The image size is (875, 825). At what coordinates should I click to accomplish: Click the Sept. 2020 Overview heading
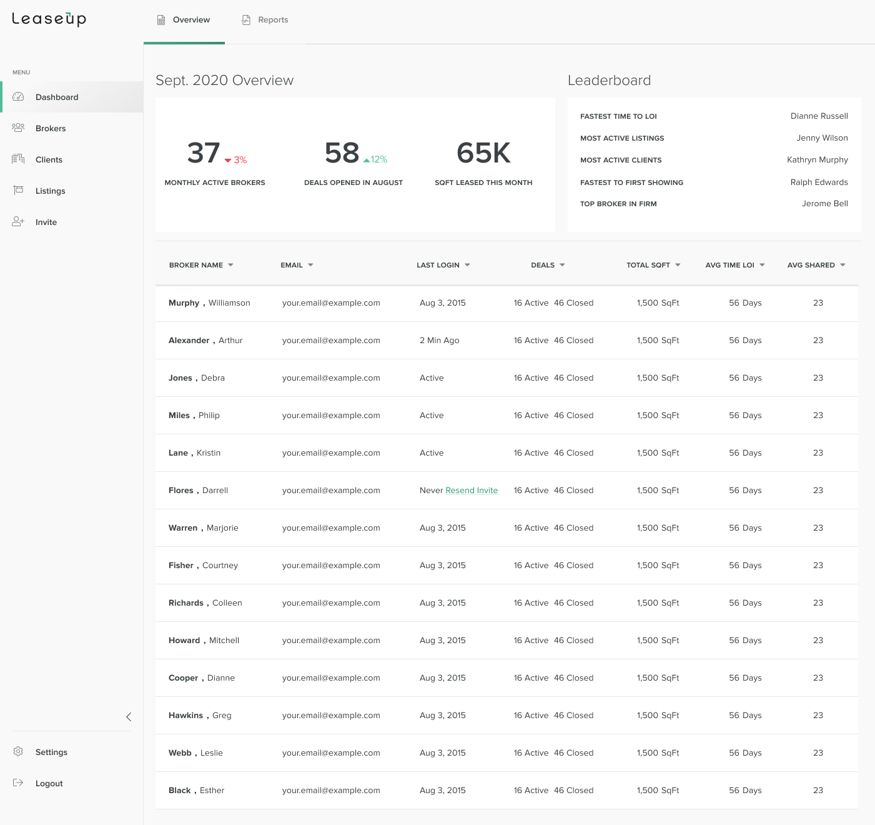point(224,81)
